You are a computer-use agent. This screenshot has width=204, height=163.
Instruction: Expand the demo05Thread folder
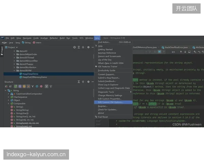pos(14,58)
